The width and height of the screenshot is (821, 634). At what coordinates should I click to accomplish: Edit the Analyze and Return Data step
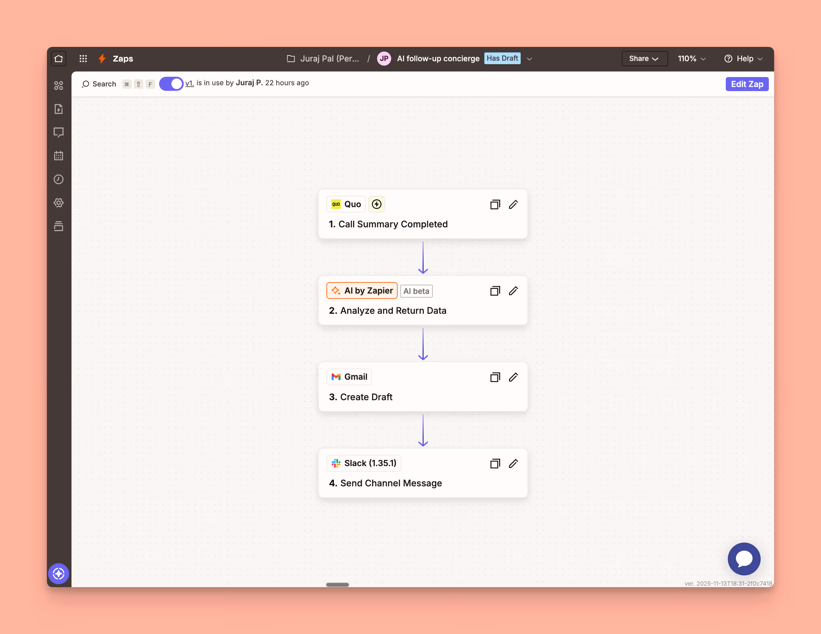[x=514, y=291]
